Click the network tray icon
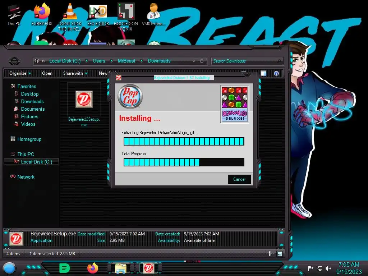This screenshot has height=276, width=368. point(319,268)
